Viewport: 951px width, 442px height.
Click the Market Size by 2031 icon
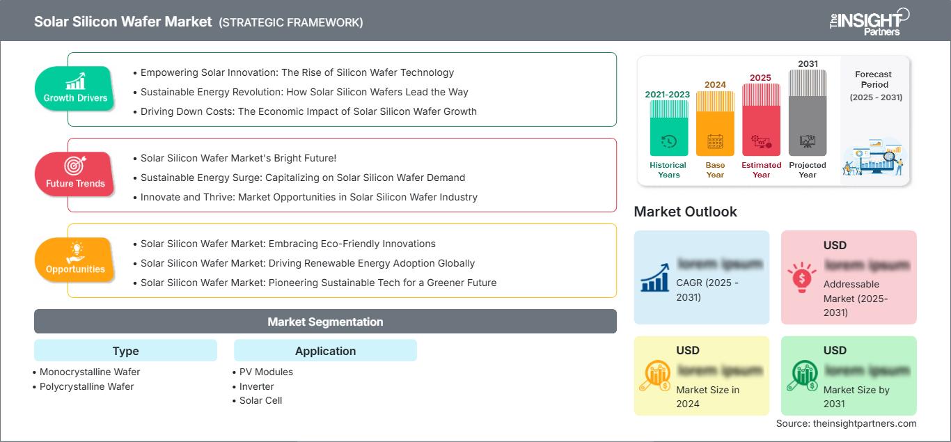(x=802, y=376)
